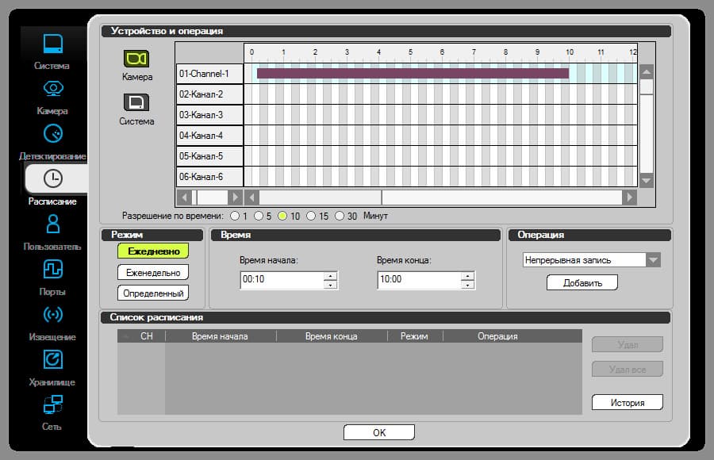Expand the Непрерывная запись operation dropdown
The image size is (714, 460).
tap(653, 260)
